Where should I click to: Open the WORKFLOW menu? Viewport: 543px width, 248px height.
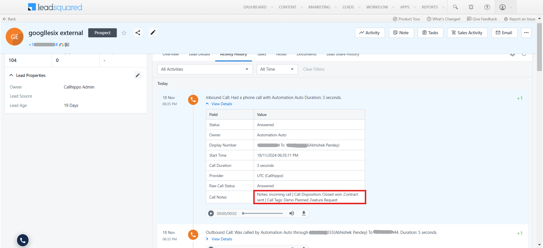(377, 7)
